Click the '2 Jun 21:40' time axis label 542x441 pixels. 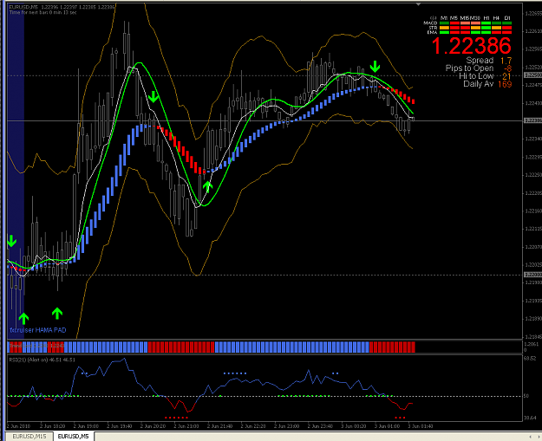(x=220, y=426)
